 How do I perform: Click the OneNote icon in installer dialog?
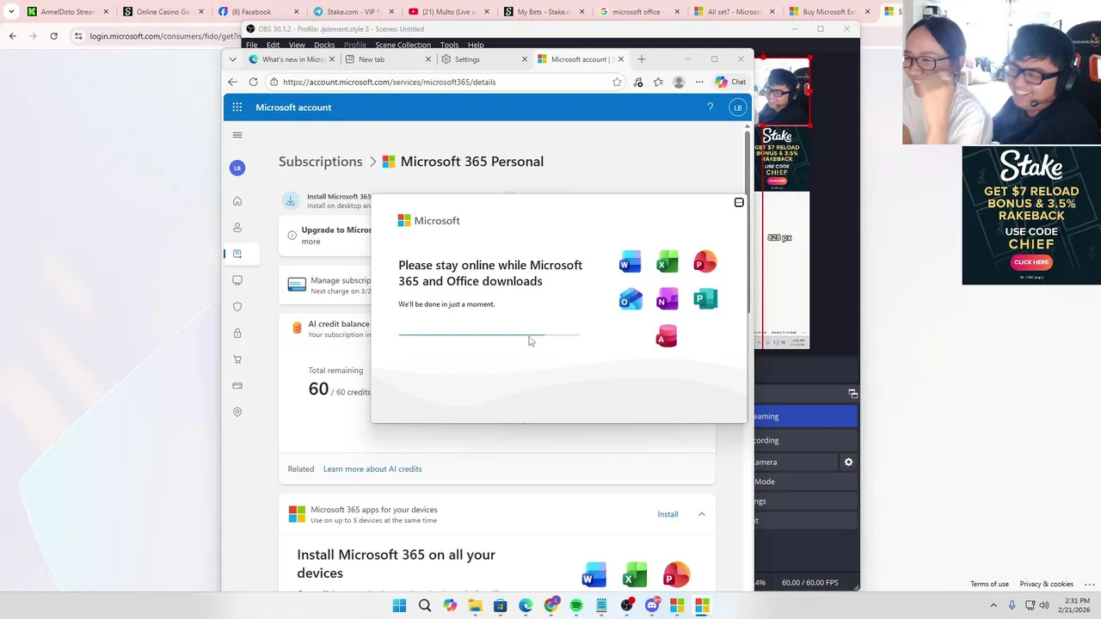667,299
